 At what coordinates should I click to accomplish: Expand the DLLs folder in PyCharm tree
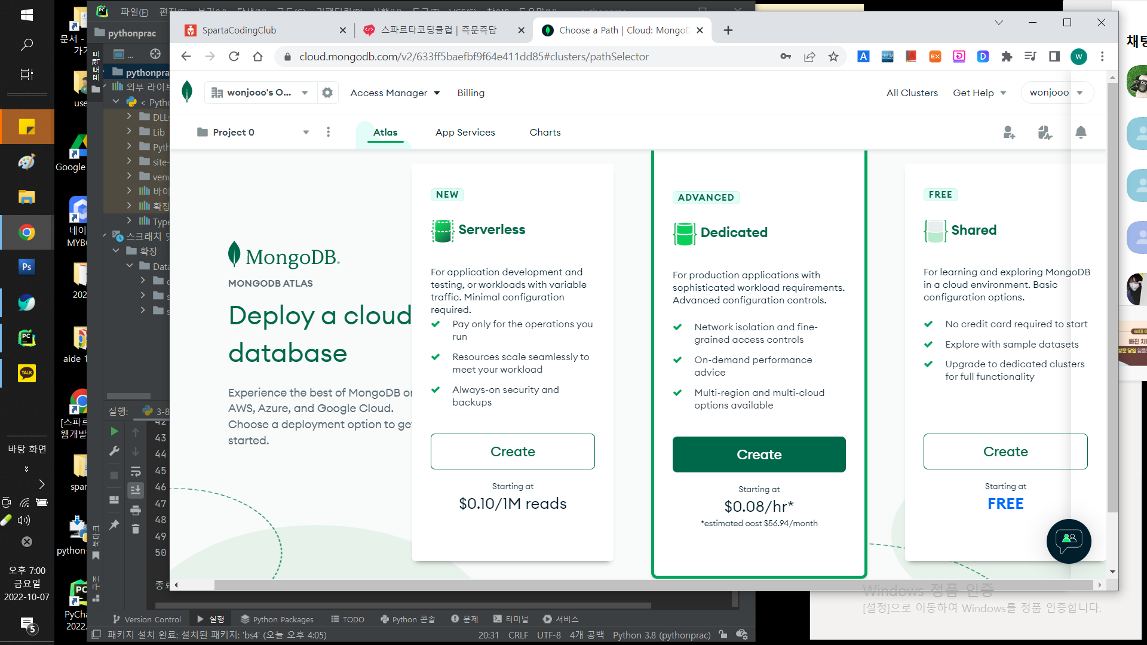point(129,116)
